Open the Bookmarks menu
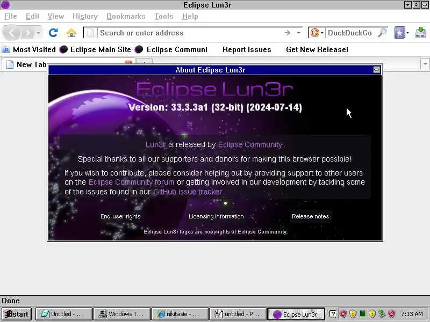Viewport: 430px width, 322px height. (x=126, y=17)
